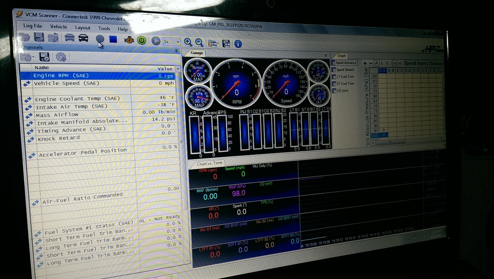Viewport: 494px width, 279px height.
Task: Switch to the Gauge tab
Action: pyautogui.click(x=197, y=53)
